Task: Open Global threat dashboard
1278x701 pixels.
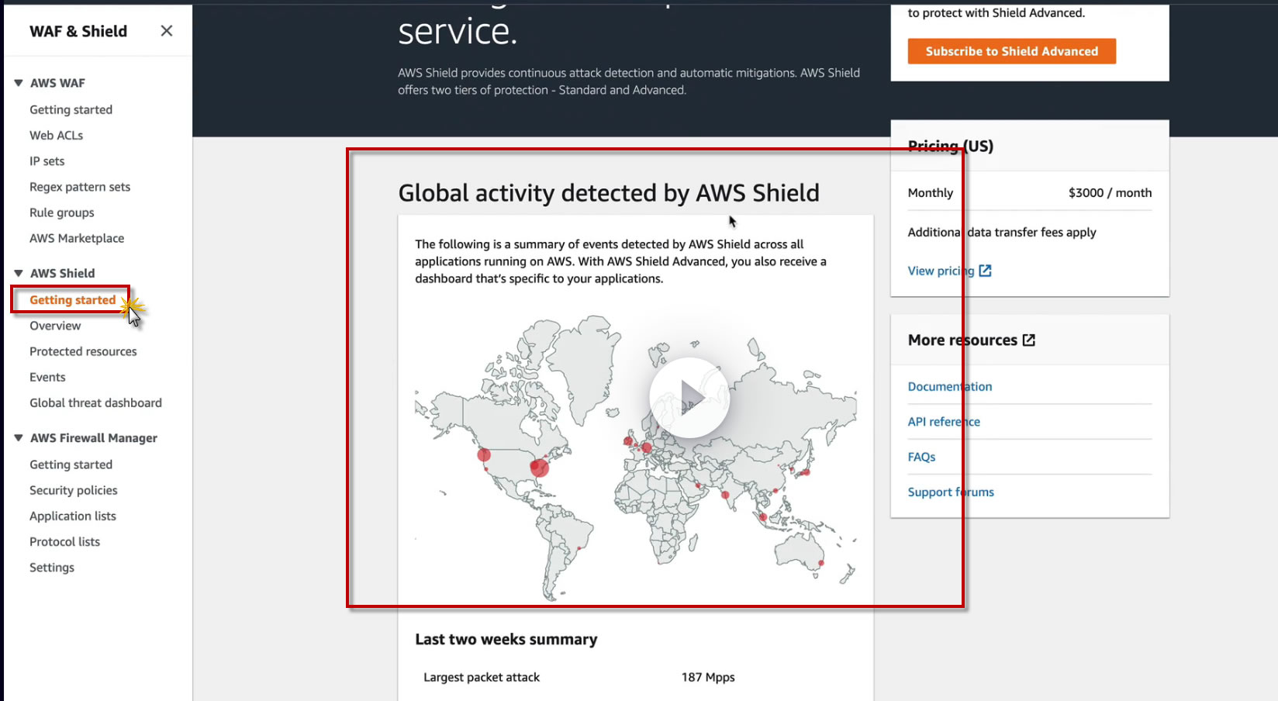Action: (x=95, y=402)
